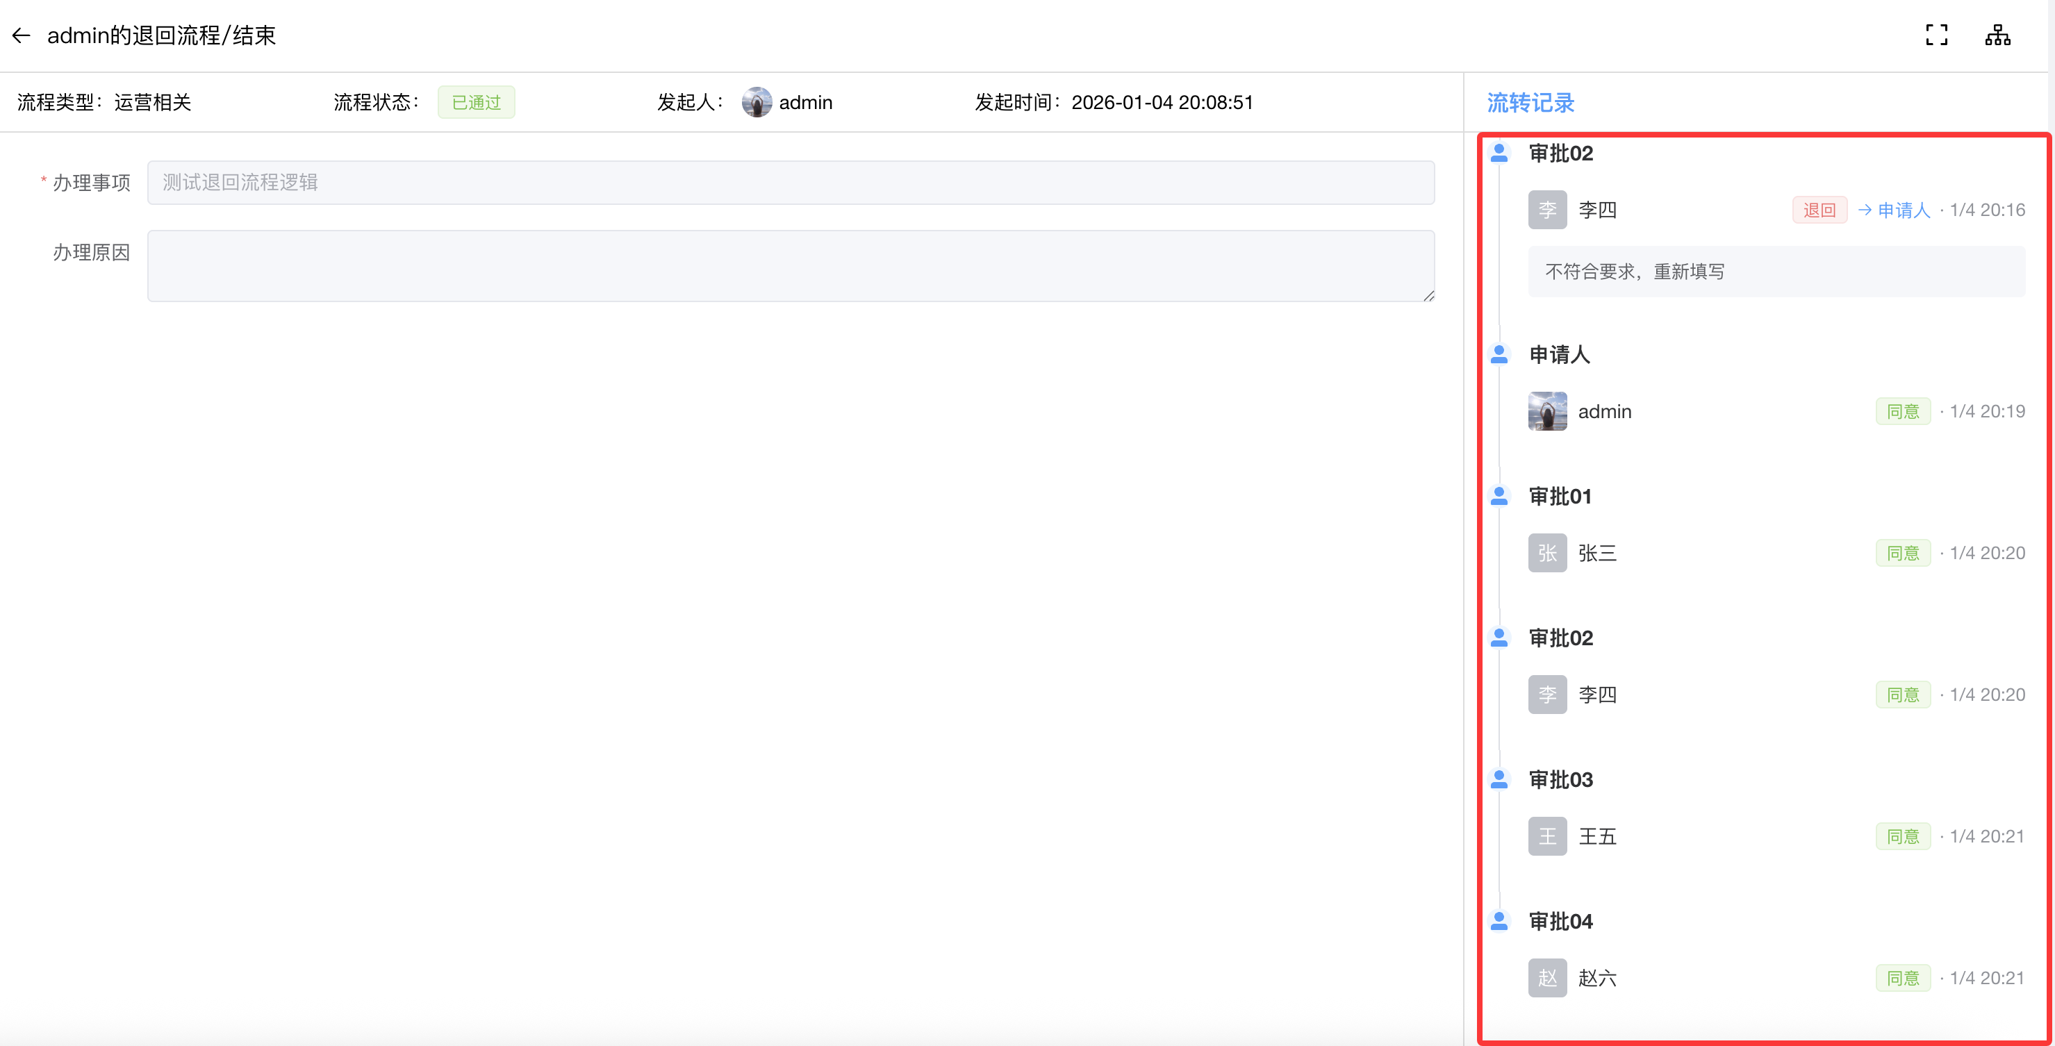Viewport: 2055px width, 1046px height.
Task: Toggle fullscreen view icon
Action: pos(1936,35)
